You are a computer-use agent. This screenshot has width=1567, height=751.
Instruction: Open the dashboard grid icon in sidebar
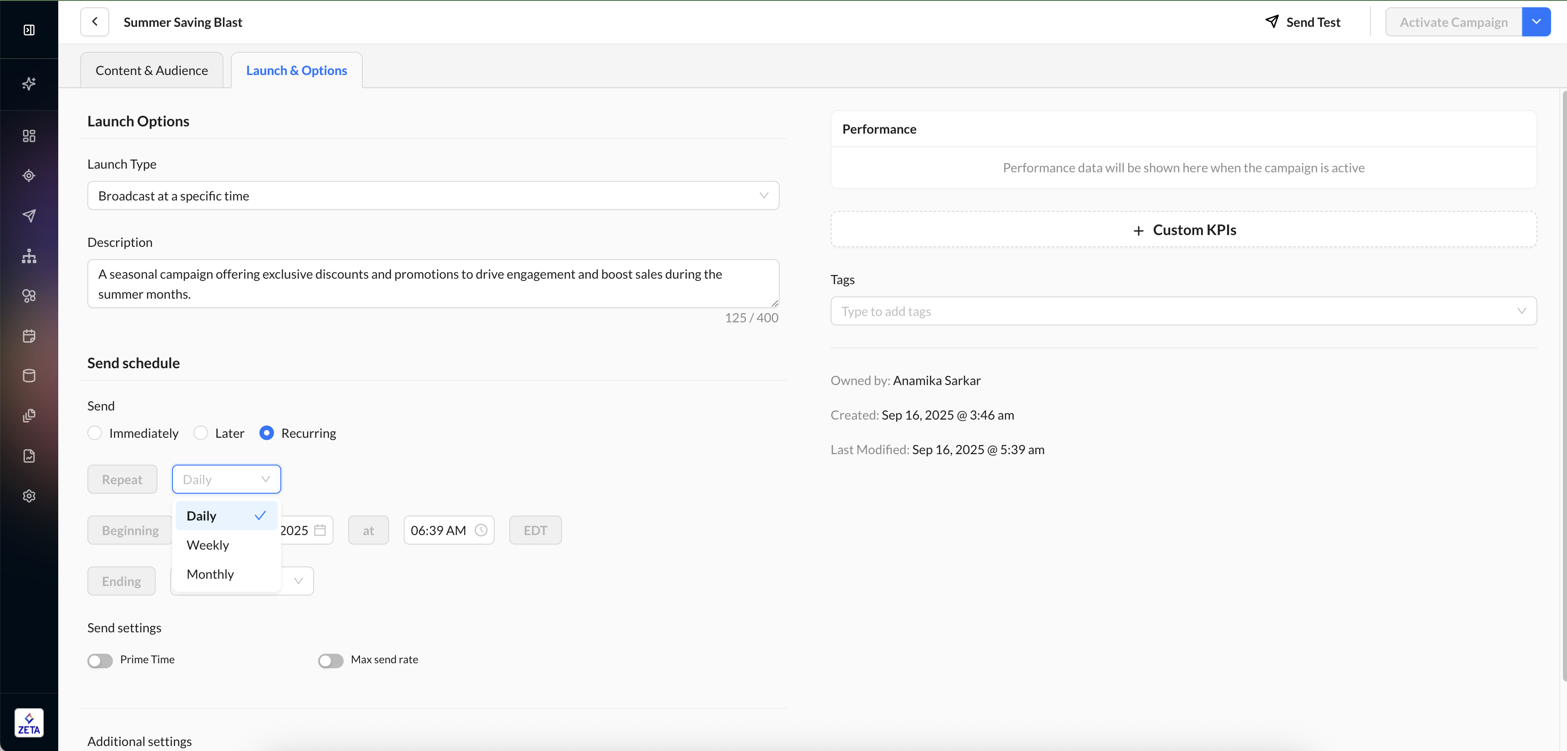coord(29,135)
